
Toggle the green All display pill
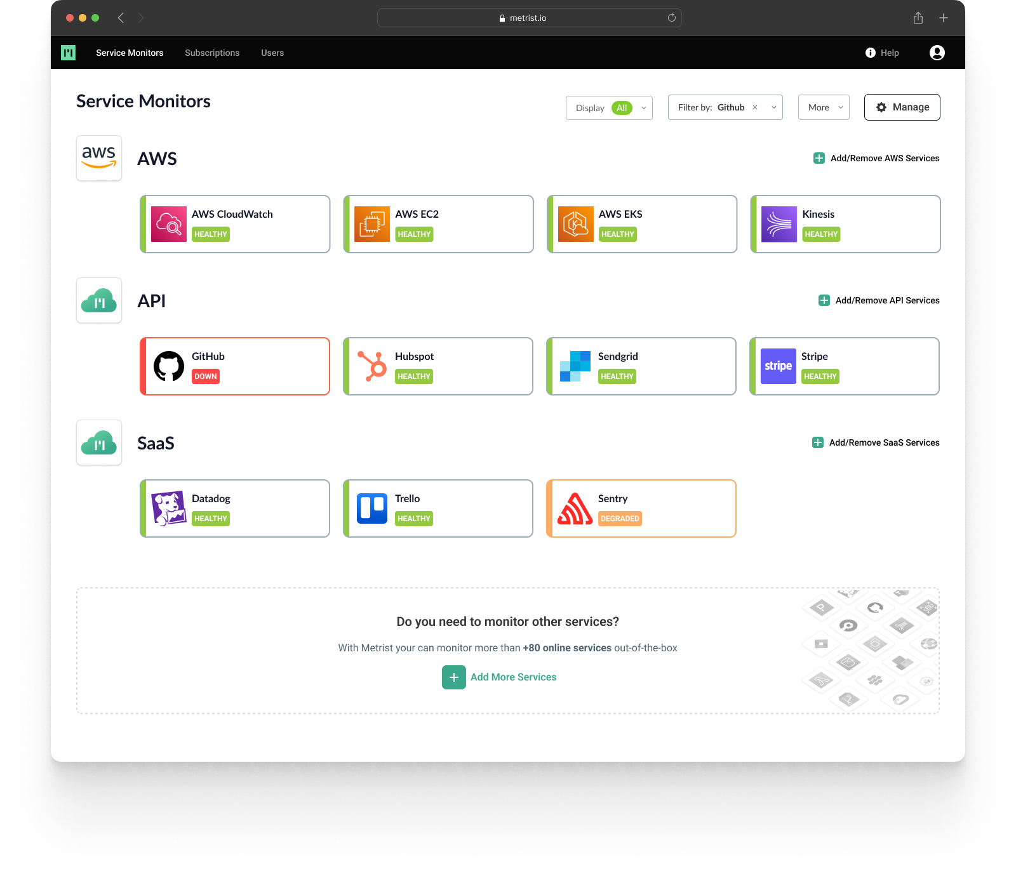tap(621, 108)
